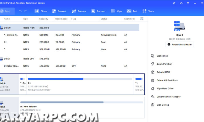Sort by the Used Space column header
Viewport: 204px width, 122px height.
[61, 19]
